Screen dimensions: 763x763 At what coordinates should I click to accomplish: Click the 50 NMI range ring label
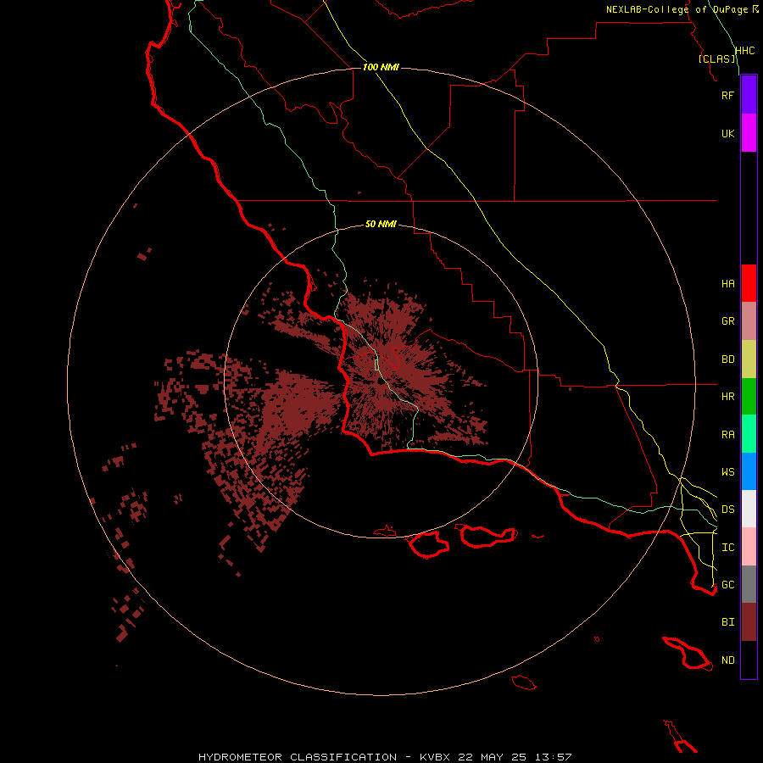[381, 224]
